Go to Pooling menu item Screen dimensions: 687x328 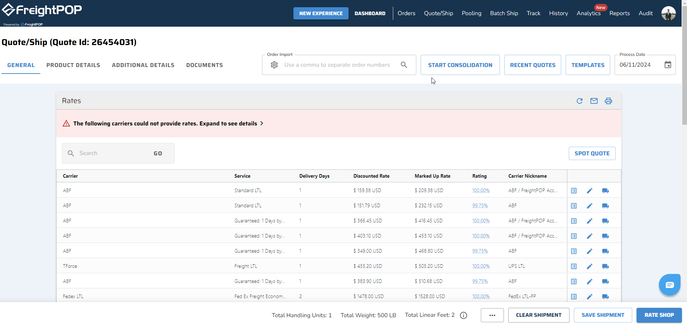[471, 13]
